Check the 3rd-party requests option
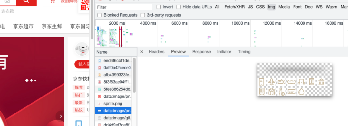This screenshot has height=126, width=348. [143, 15]
